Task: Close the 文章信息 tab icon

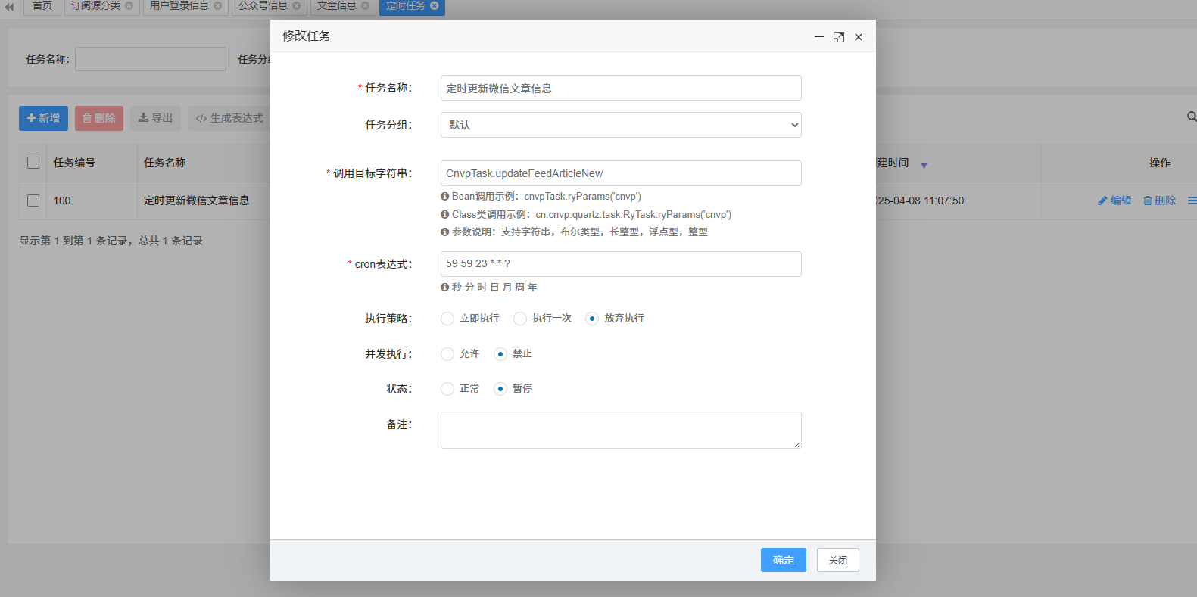Action: click(x=366, y=5)
